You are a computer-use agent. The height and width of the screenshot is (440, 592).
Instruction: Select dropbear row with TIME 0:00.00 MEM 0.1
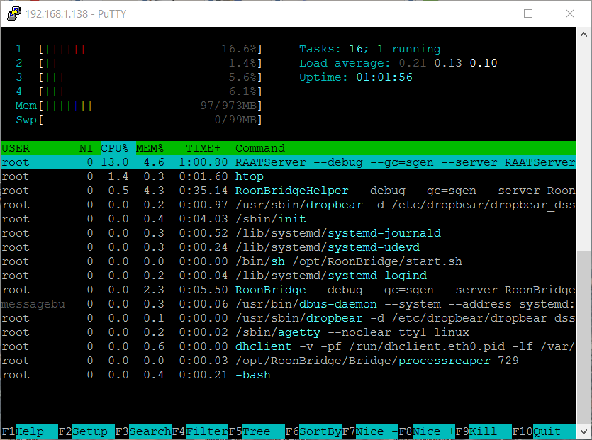coord(289,318)
